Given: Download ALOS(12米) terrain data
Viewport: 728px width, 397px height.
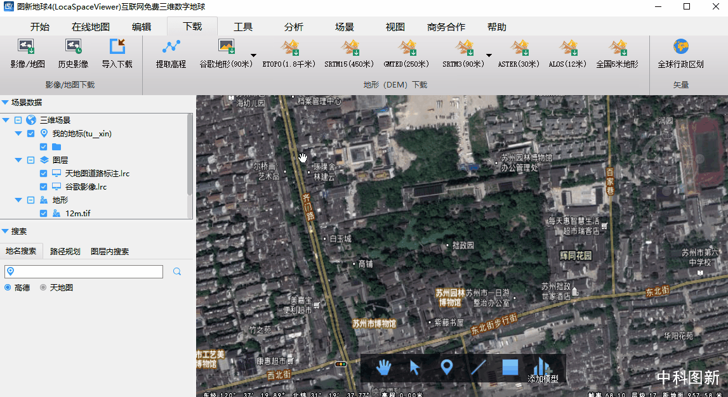Looking at the screenshot, I should [x=568, y=54].
